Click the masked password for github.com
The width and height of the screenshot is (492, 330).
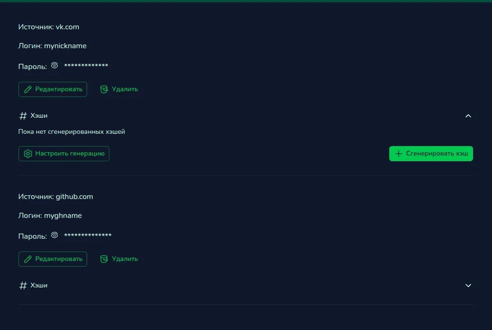point(88,235)
